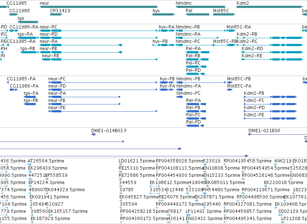The width and height of the screenshot is (307, 224).
Task: Open EST RE15310.5prime
Action: pyautogui.click(x=137, y=168)
